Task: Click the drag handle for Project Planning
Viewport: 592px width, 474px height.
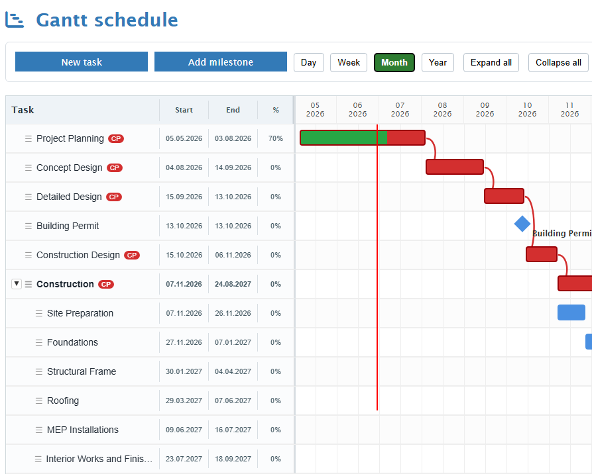Action: (x=29, y=139)
